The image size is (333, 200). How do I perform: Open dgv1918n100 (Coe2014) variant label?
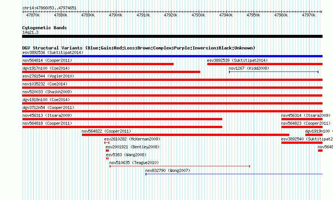[x=46, y=100]
